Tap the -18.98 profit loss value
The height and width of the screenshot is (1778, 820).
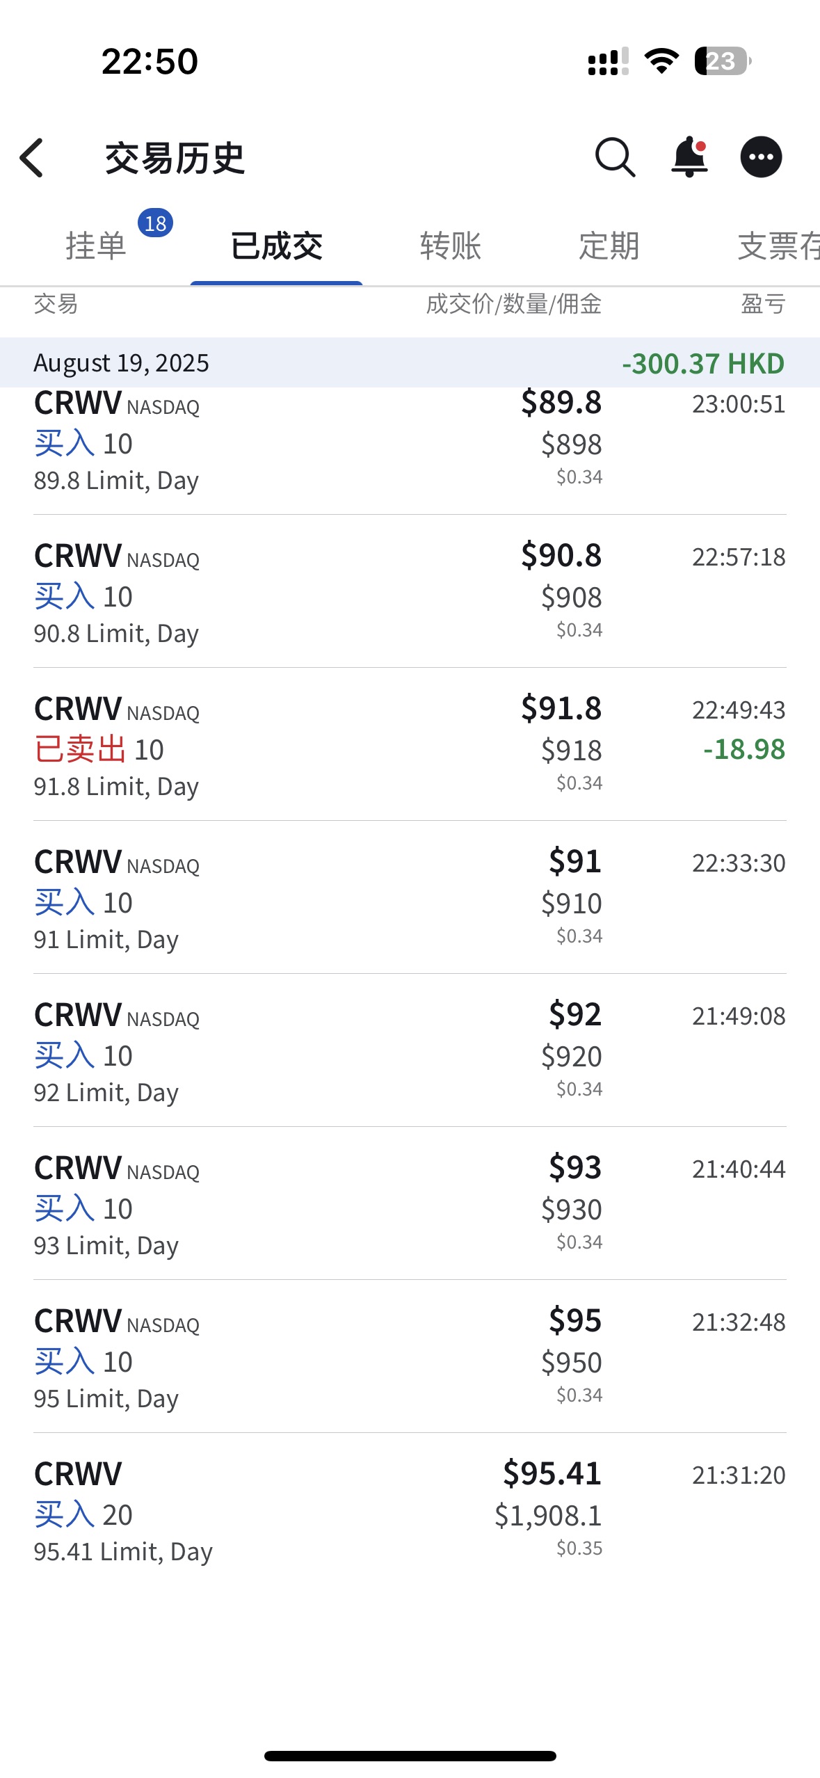(743, 749)
